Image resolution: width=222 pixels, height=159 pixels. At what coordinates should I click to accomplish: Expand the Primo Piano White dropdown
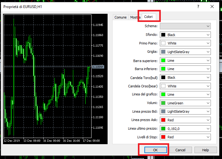pos(185,43)
